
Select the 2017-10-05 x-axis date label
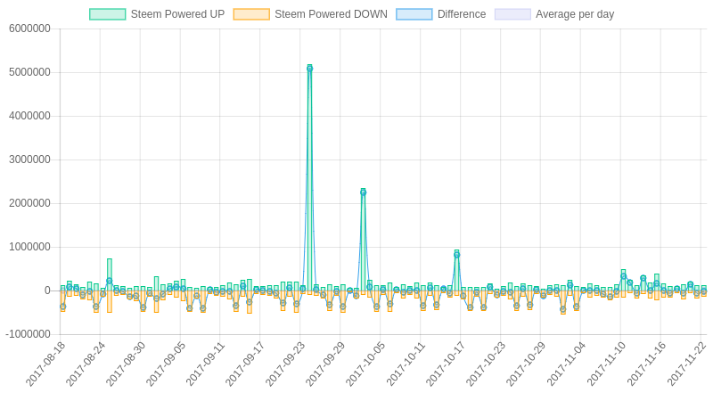365,364
